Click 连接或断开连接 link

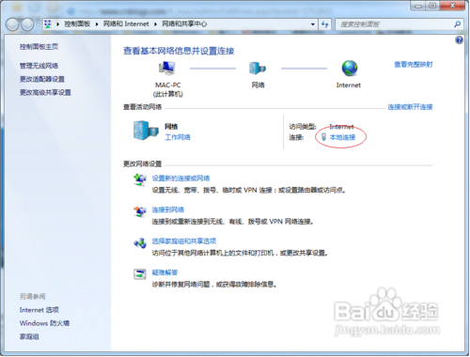410,107
